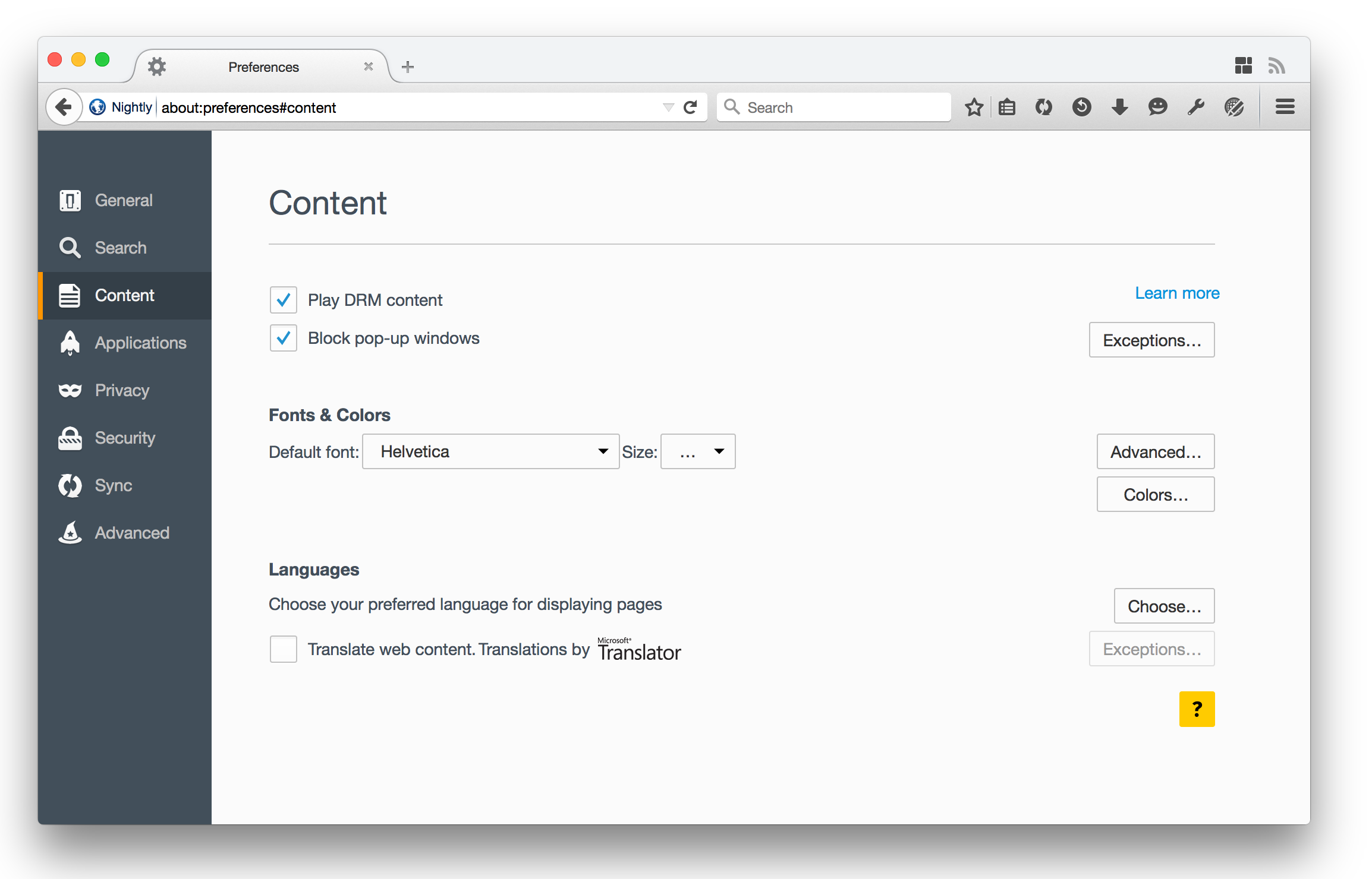The width and height of the screenshot is (1372, 879).
Task: Click the Colors... button
Action: (1155, 495)
